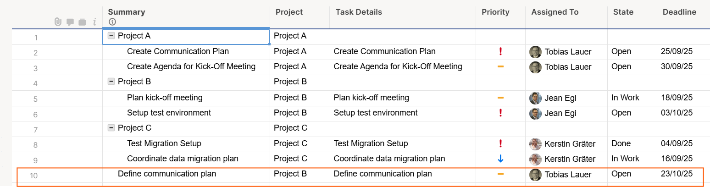Click high priority icon for Create Communication Plan

500,52
